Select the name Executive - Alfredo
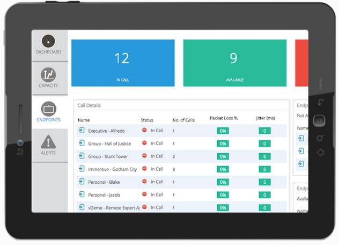Screen dimensions: 339x245 [106, 131]
